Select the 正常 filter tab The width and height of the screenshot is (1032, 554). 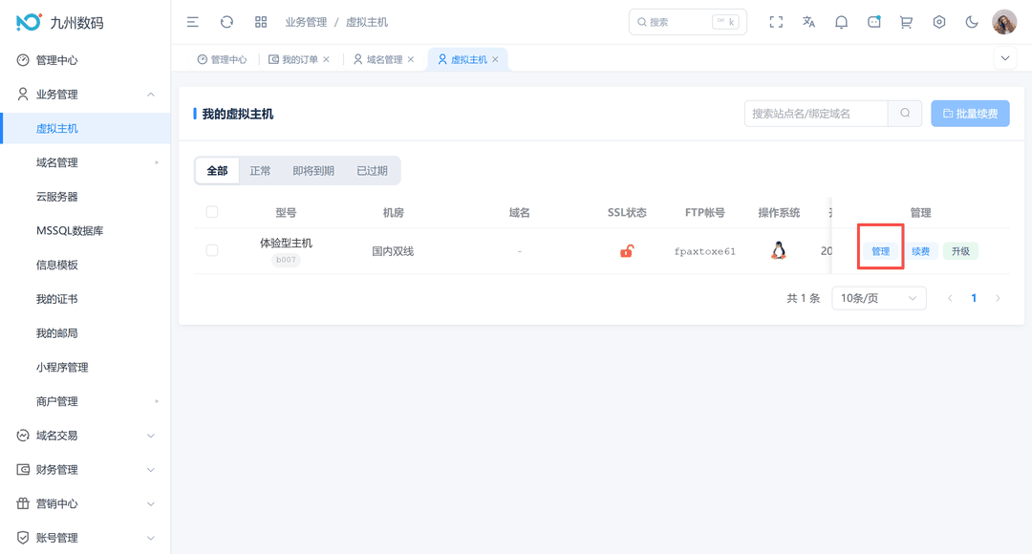pos(260,171)
